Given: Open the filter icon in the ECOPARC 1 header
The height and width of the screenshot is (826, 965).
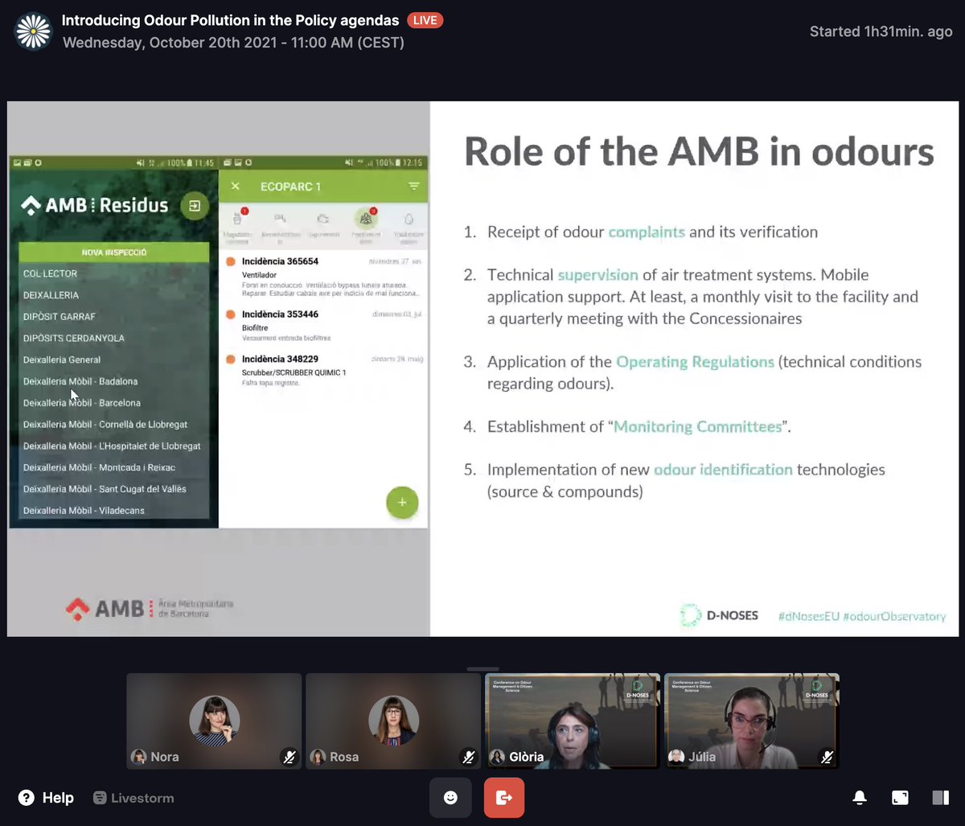Looking at the screenshot, I should point(414,187).
